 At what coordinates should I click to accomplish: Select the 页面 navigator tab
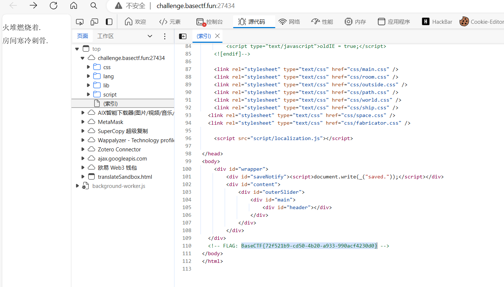click(83, 36)
